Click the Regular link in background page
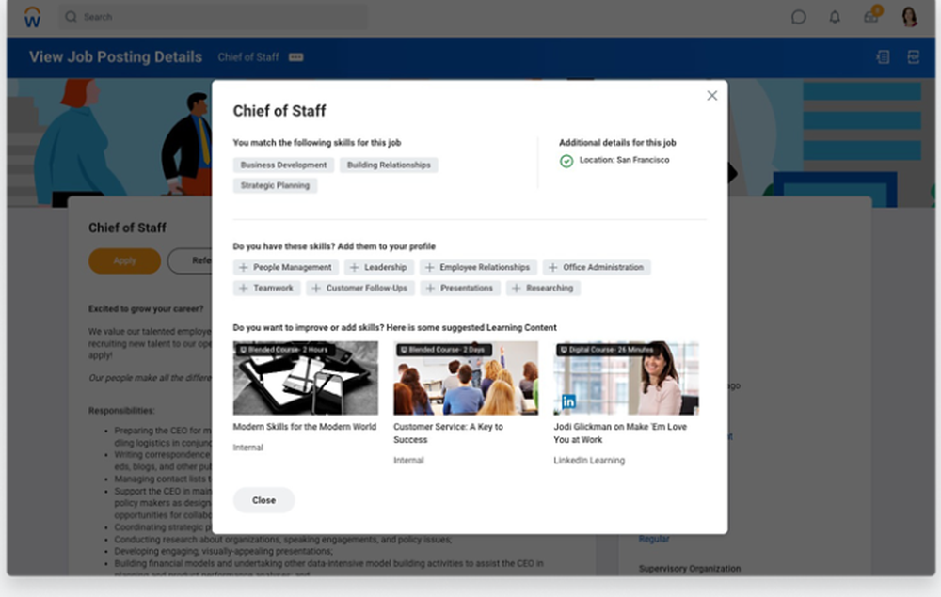The width and height of the screenshot is (941, 597). (x=654, y=539)
